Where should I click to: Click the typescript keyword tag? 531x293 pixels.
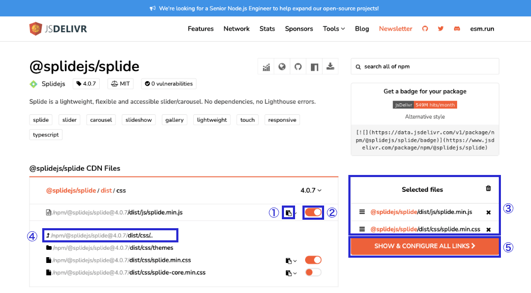pos(46,135)
